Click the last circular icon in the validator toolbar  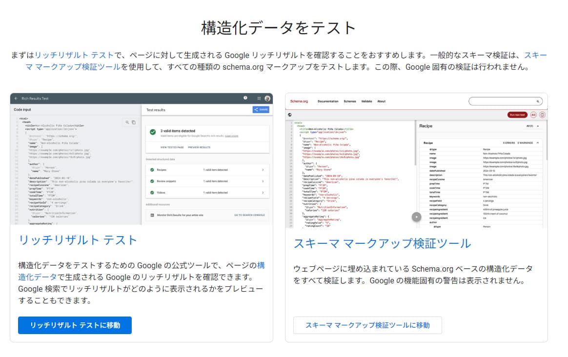coord(542,115)
